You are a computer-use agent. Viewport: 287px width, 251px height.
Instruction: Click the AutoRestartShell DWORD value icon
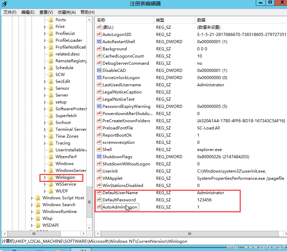coord(99,41)
